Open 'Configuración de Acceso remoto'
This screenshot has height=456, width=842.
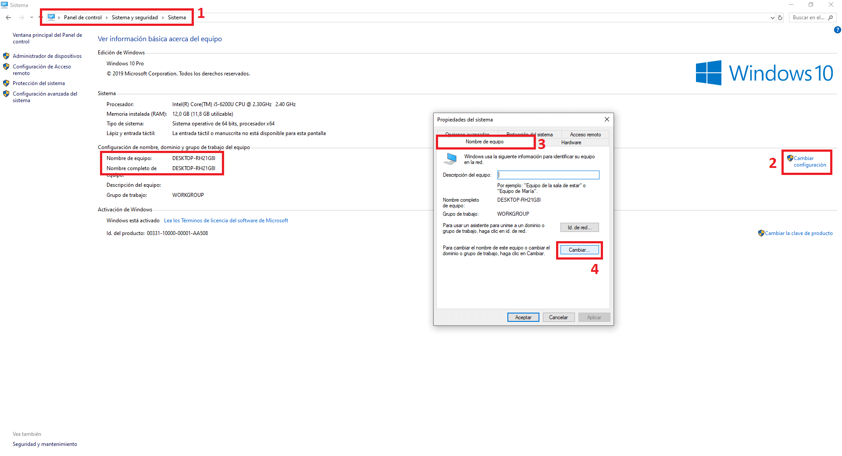pos(42,70)
